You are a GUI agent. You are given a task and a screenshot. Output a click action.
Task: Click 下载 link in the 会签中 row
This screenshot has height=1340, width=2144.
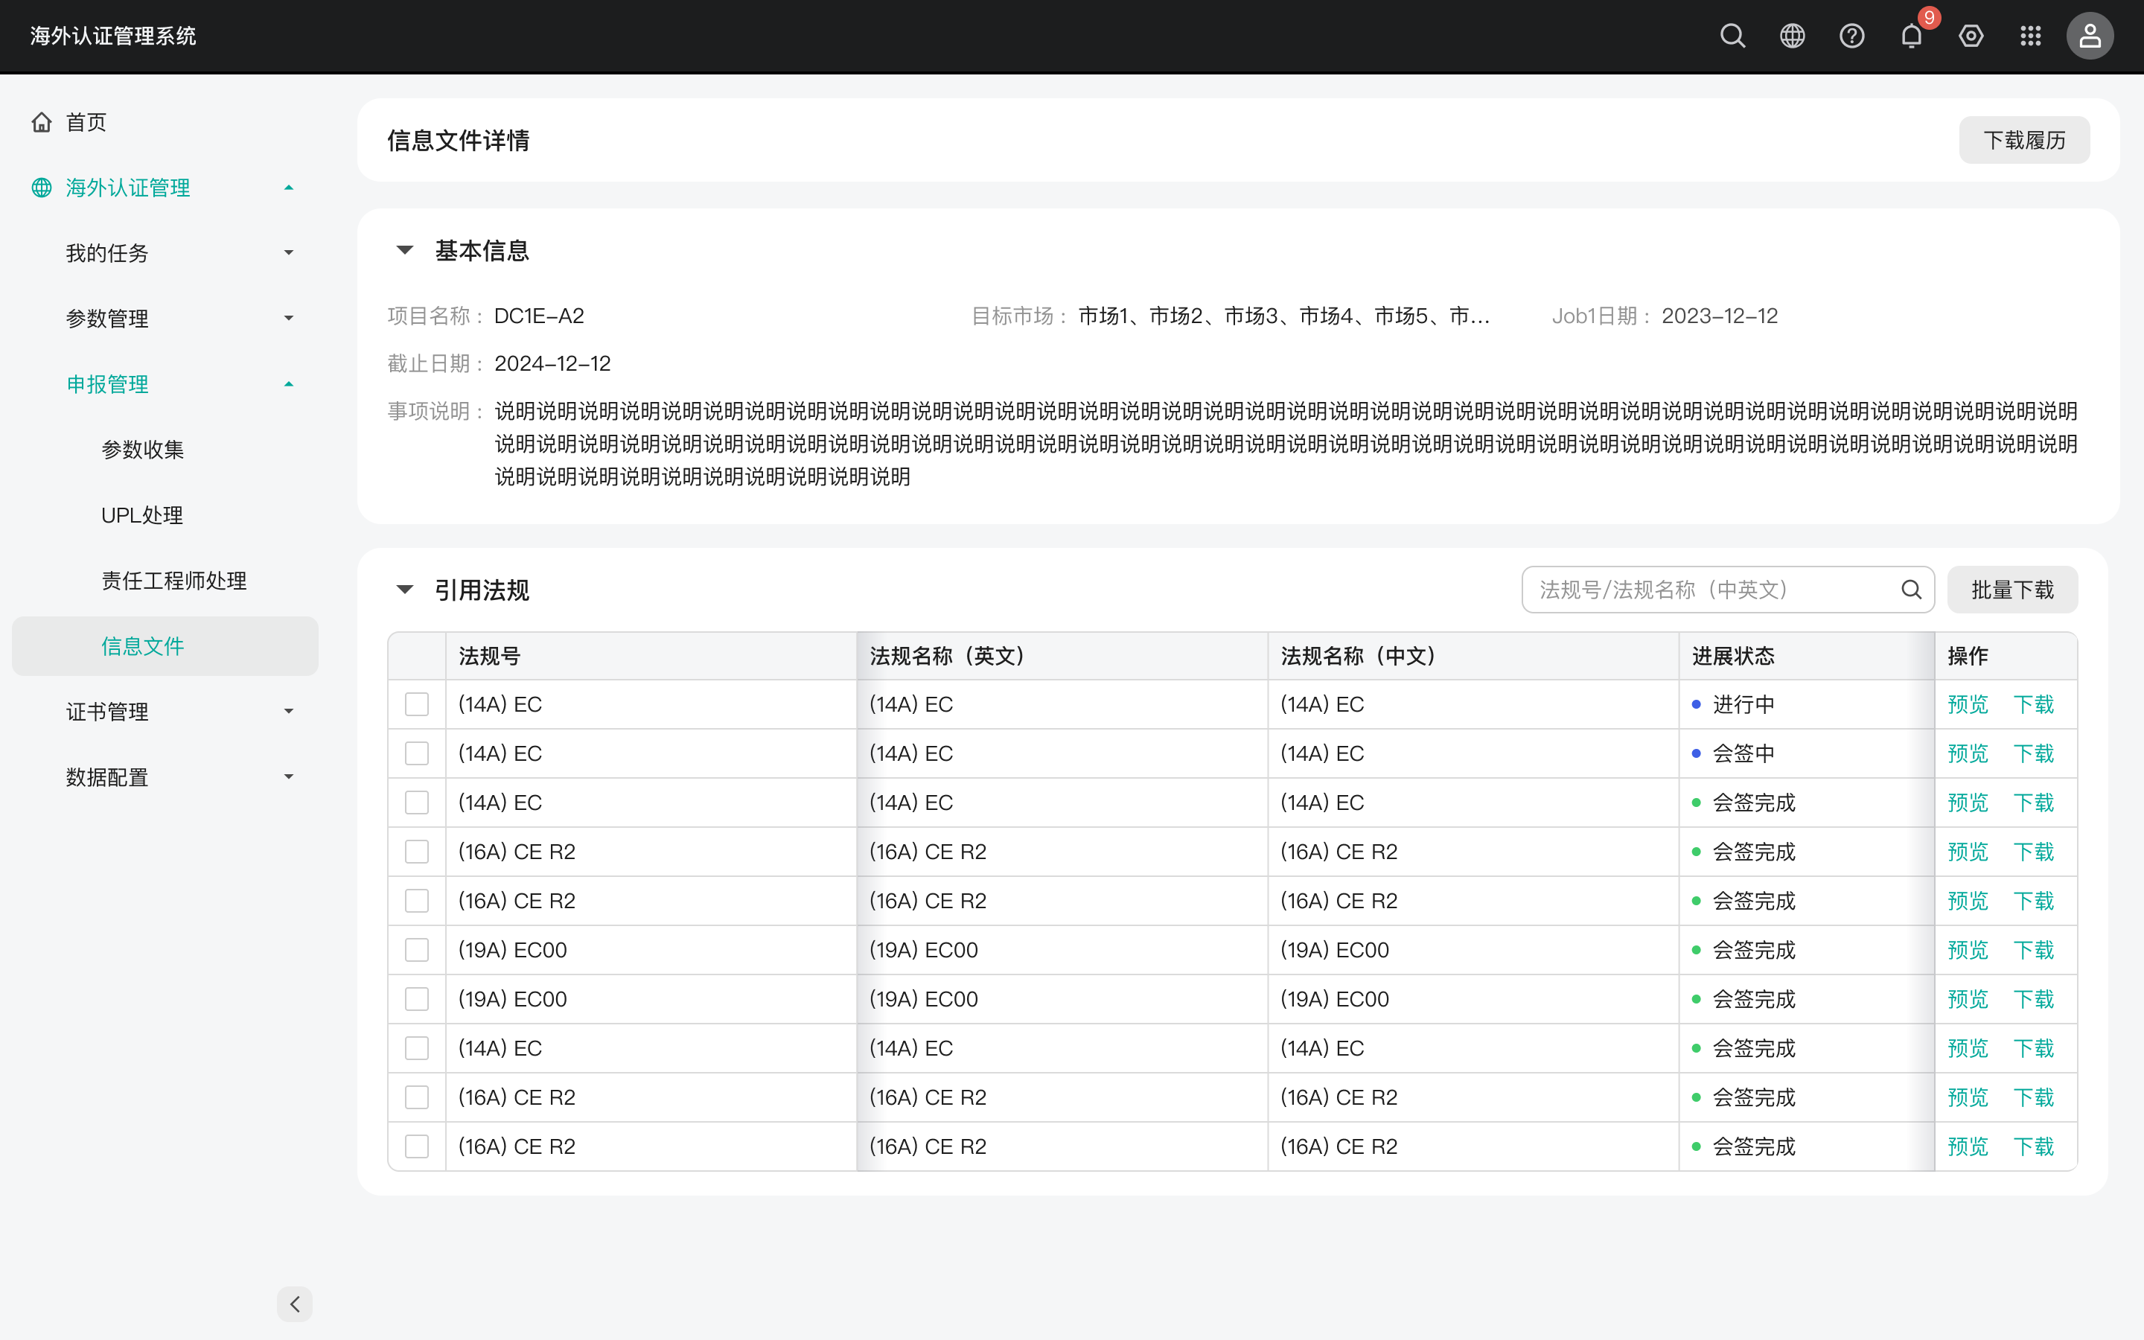coord(2033,753)
